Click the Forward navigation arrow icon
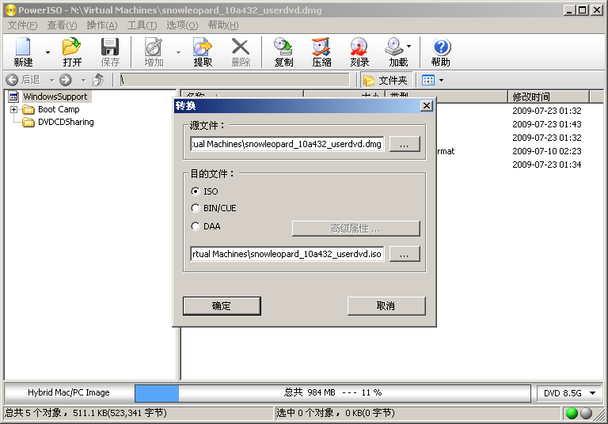Image resolution: width=608 pixels, height=424 pixels. 66,80
